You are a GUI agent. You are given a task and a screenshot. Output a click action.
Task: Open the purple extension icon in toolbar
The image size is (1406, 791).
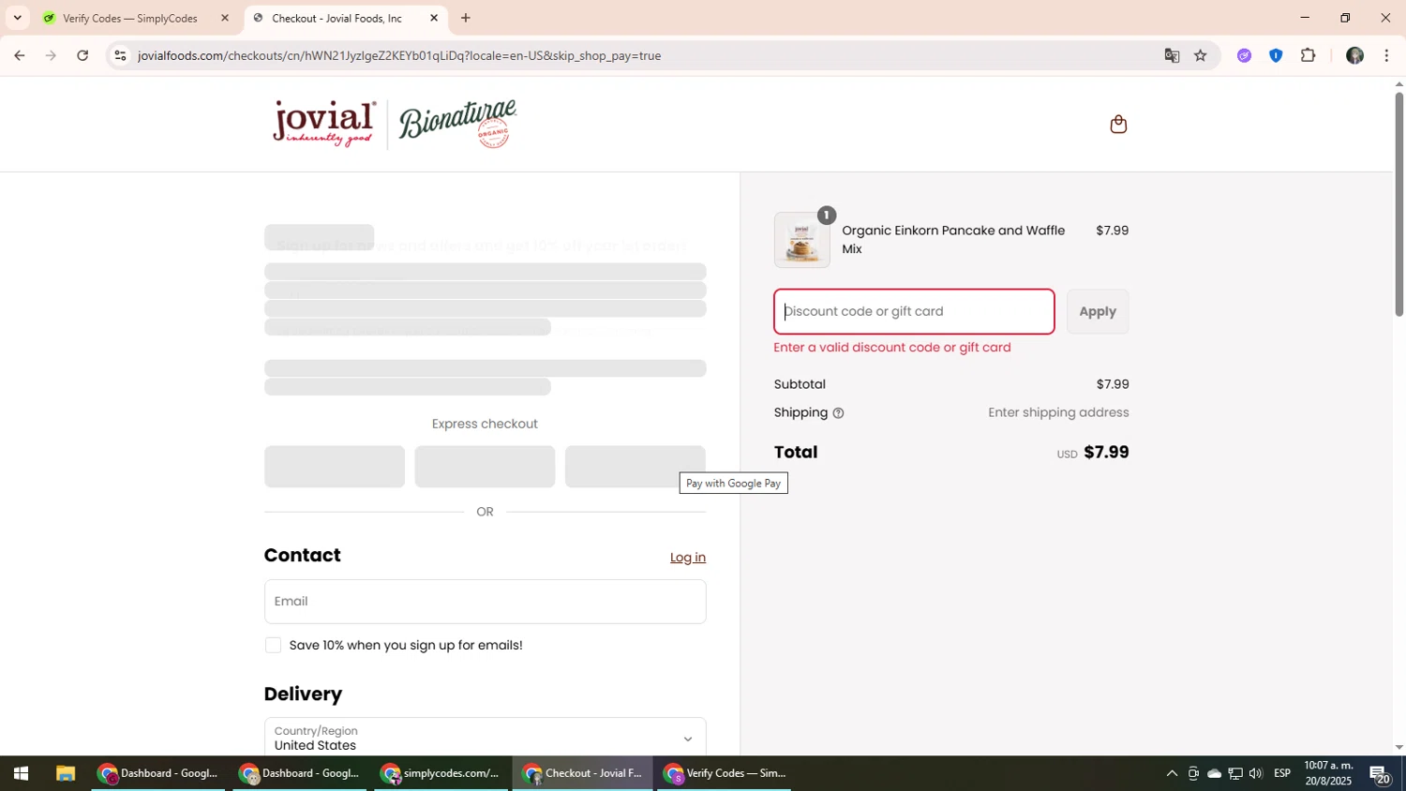click(1244, 56)
